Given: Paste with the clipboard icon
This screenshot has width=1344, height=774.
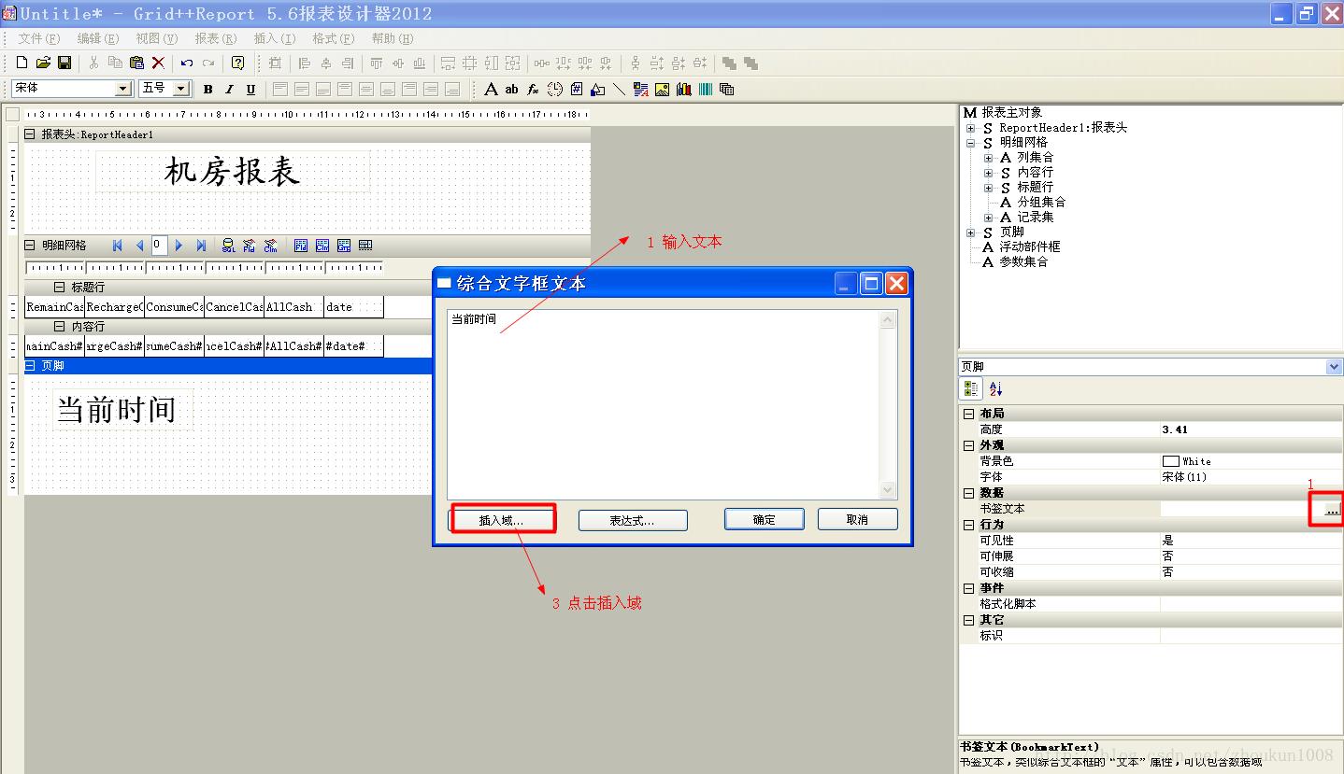Looking at the screenshot, I should coord(136,63).
